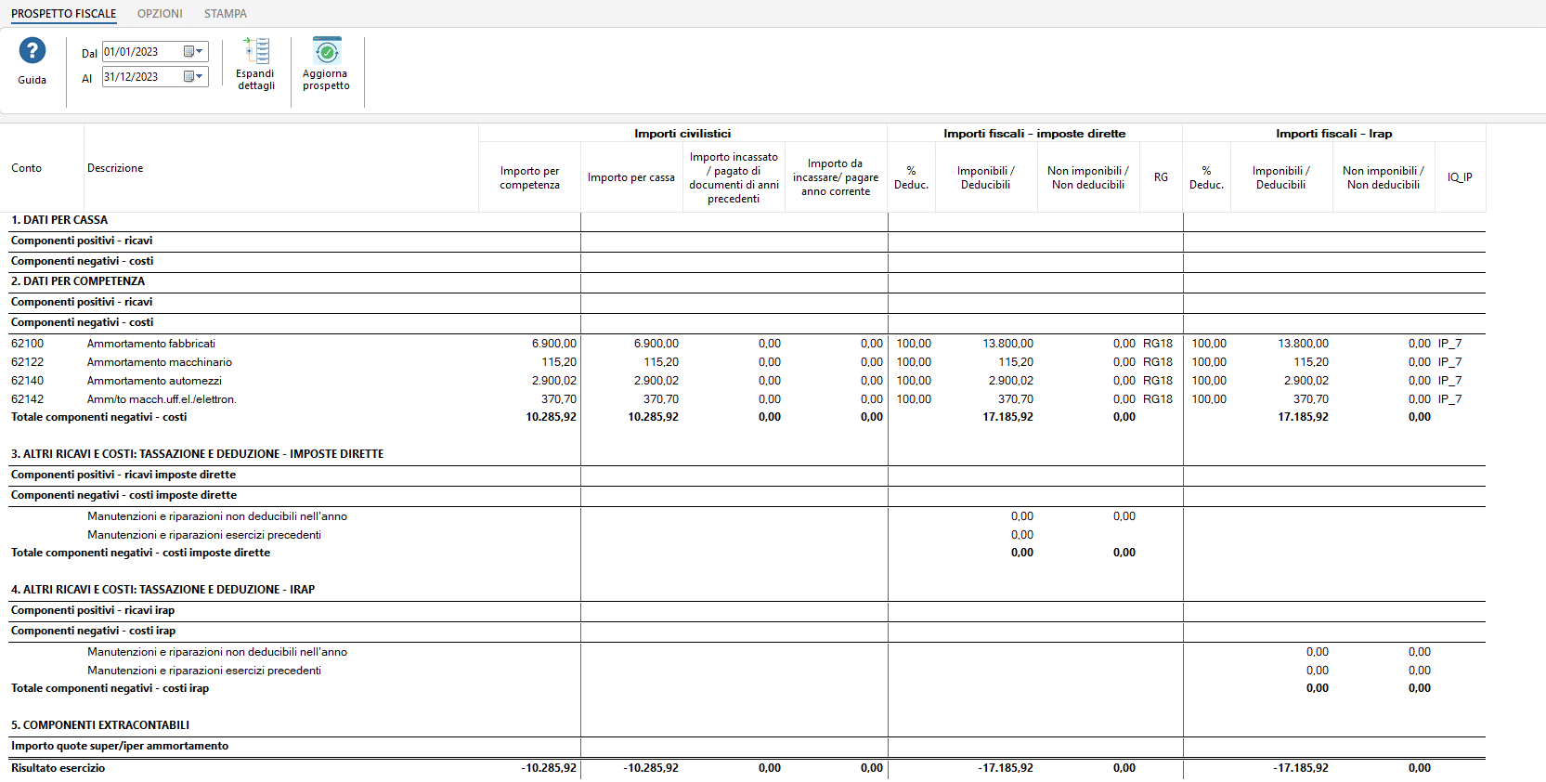Select the PROSPETTO FISCALE tab
1546x782 pixels.
coord(64,14)
